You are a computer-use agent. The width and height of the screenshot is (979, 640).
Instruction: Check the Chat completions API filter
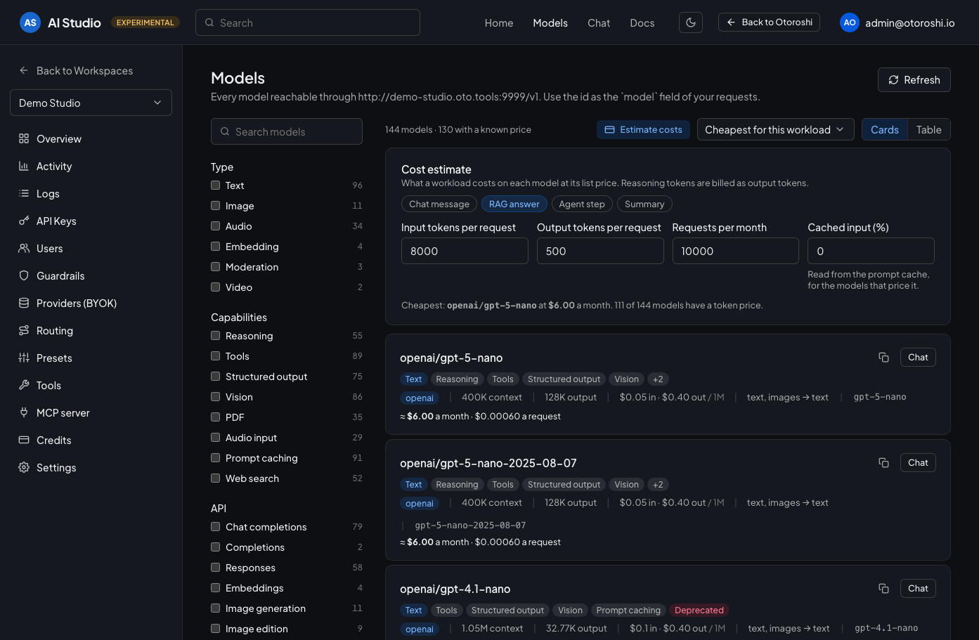[x=216, y=527]
